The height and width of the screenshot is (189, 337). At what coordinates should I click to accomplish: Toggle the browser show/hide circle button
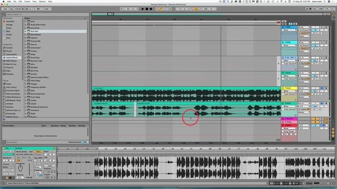pos(3,14)
